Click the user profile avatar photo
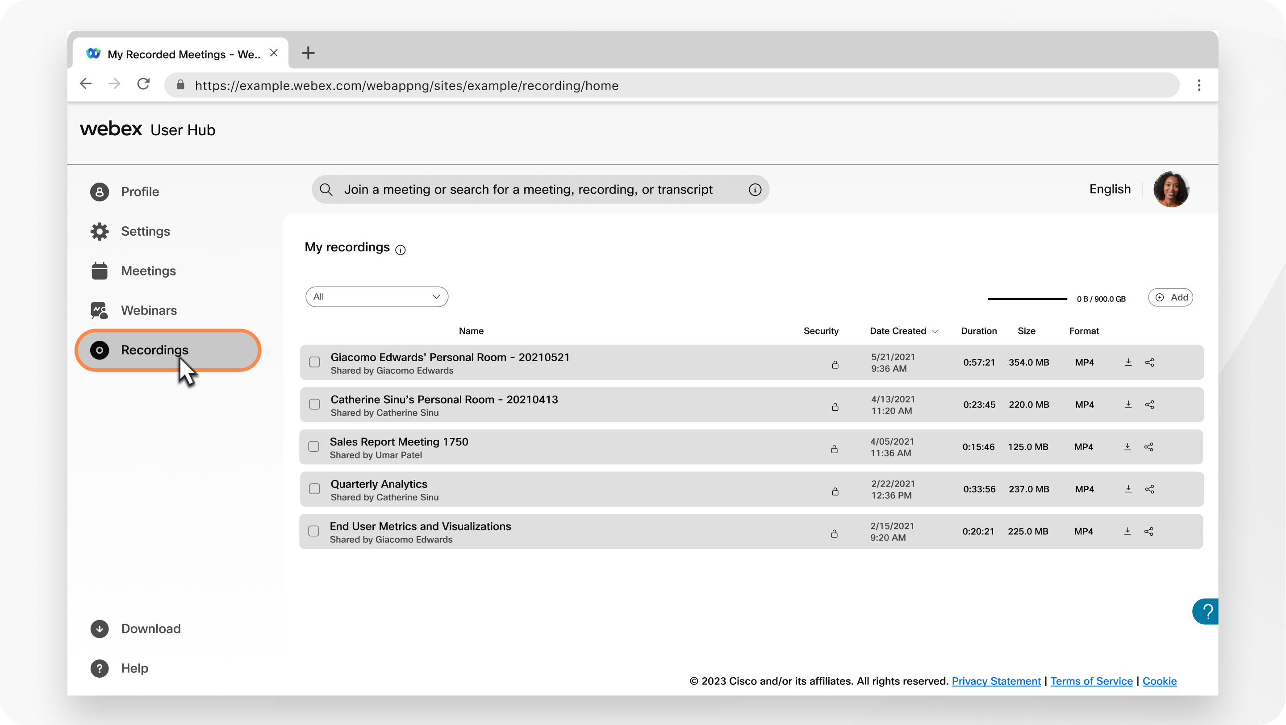 point(1173,188)
